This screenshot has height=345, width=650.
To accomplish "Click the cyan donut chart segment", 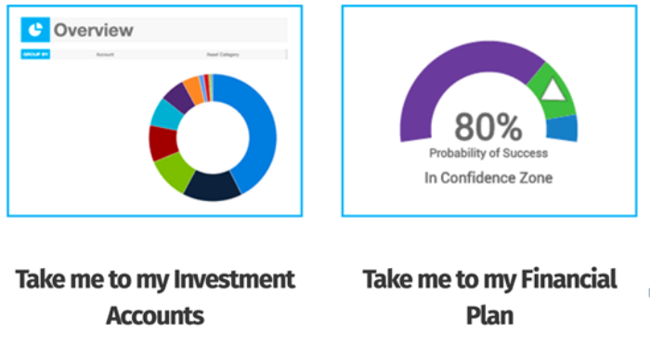I will [x=166, y=115].
